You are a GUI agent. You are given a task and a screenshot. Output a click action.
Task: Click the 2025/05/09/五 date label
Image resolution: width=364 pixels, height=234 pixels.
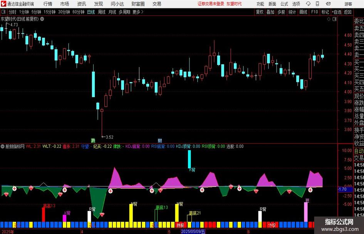pos(193,231)
